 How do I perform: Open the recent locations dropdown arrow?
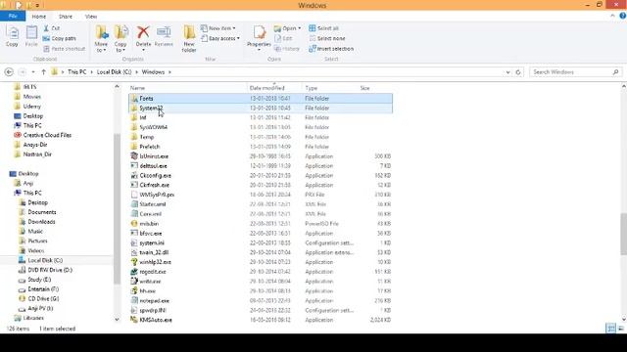click(33, 72)
